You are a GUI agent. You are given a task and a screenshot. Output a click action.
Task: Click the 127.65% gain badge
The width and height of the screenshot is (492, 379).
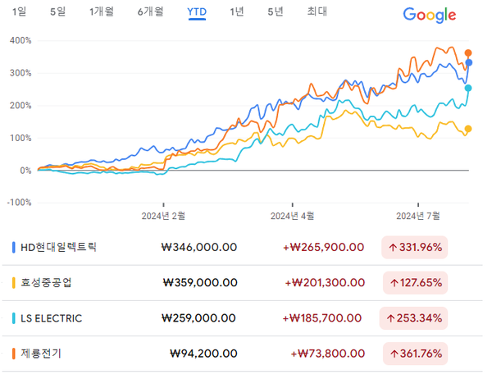point(414,282)
